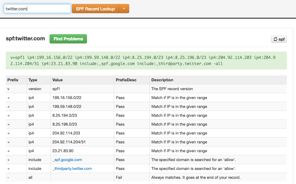Viewport: 296px width, 184px height.
Task: Click 'The SPF record version' description
Action: tap(172, 89)
